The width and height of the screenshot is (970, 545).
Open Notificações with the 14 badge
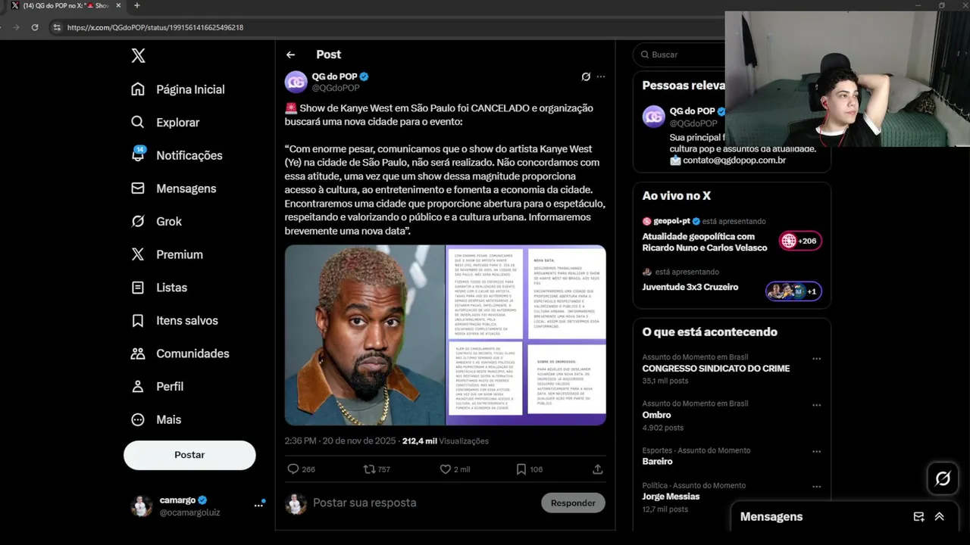tap(177, 155)
